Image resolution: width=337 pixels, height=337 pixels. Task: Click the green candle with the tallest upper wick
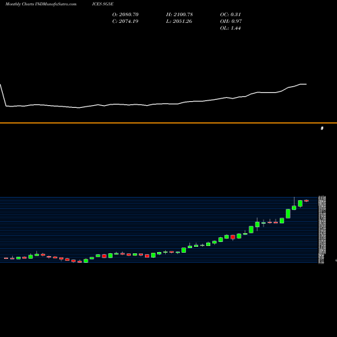click(x=294, y=208)
